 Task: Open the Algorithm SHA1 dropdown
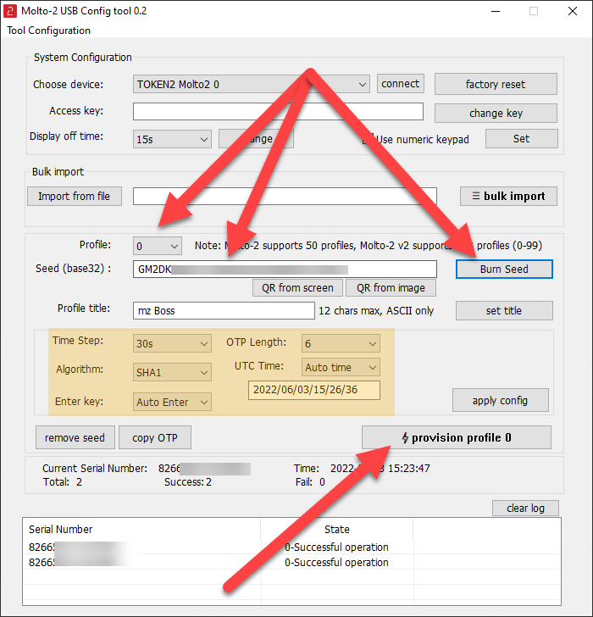pos(172,372)
